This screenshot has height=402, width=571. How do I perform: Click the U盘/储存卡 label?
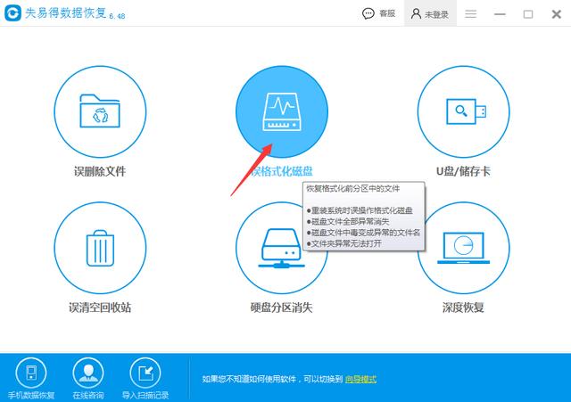463,171
